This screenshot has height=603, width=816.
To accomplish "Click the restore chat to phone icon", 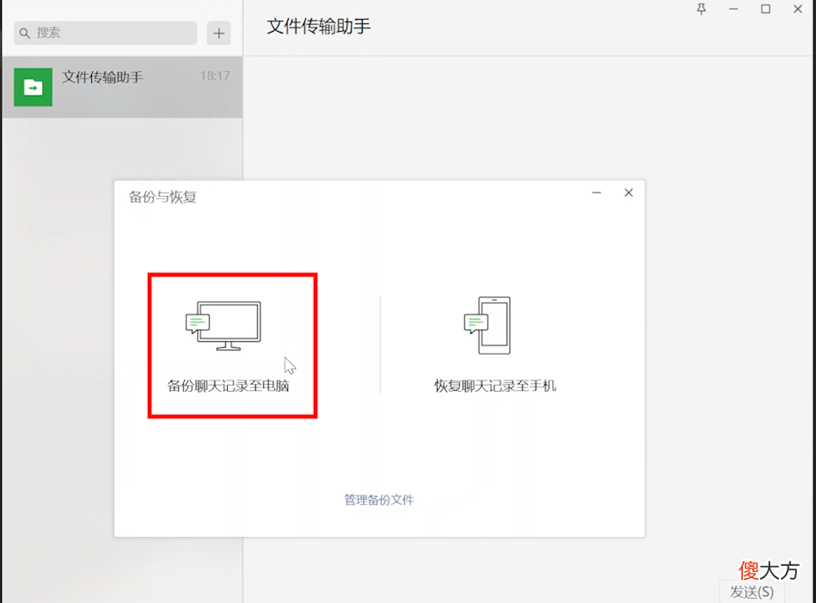I will [487, 326].
